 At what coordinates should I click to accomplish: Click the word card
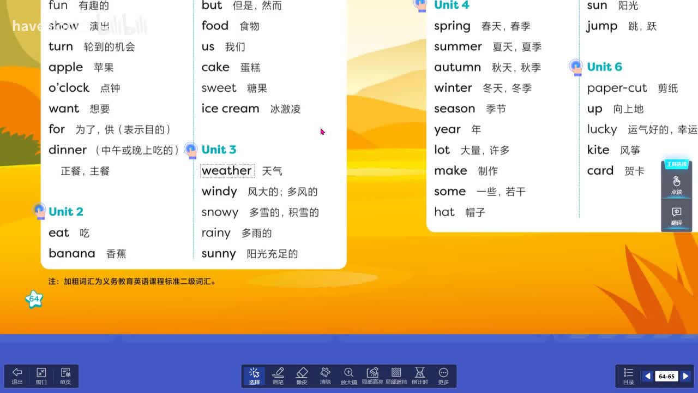click(600, 170)
